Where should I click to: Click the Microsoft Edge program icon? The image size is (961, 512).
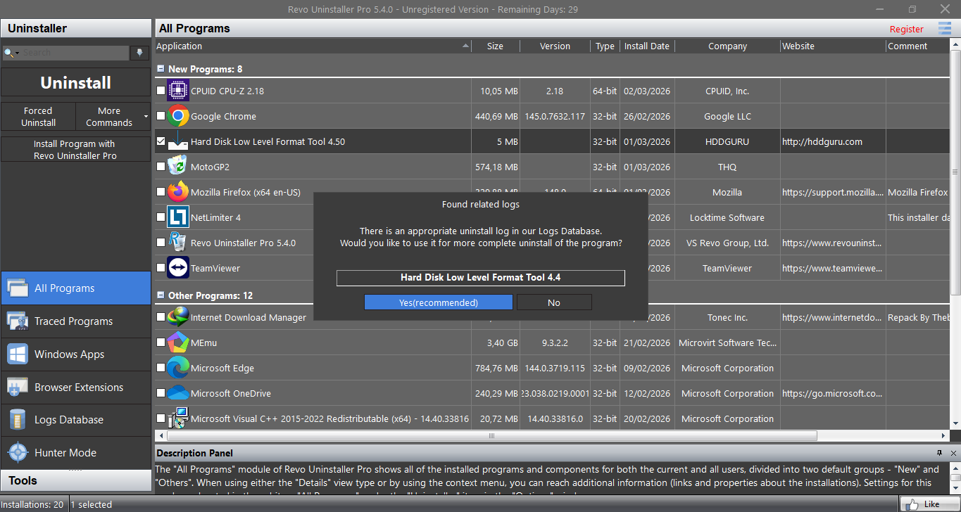click(177, 368)
